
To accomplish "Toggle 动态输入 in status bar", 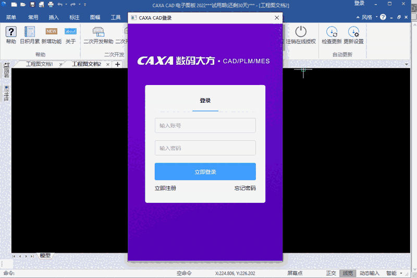I will 370,273.
